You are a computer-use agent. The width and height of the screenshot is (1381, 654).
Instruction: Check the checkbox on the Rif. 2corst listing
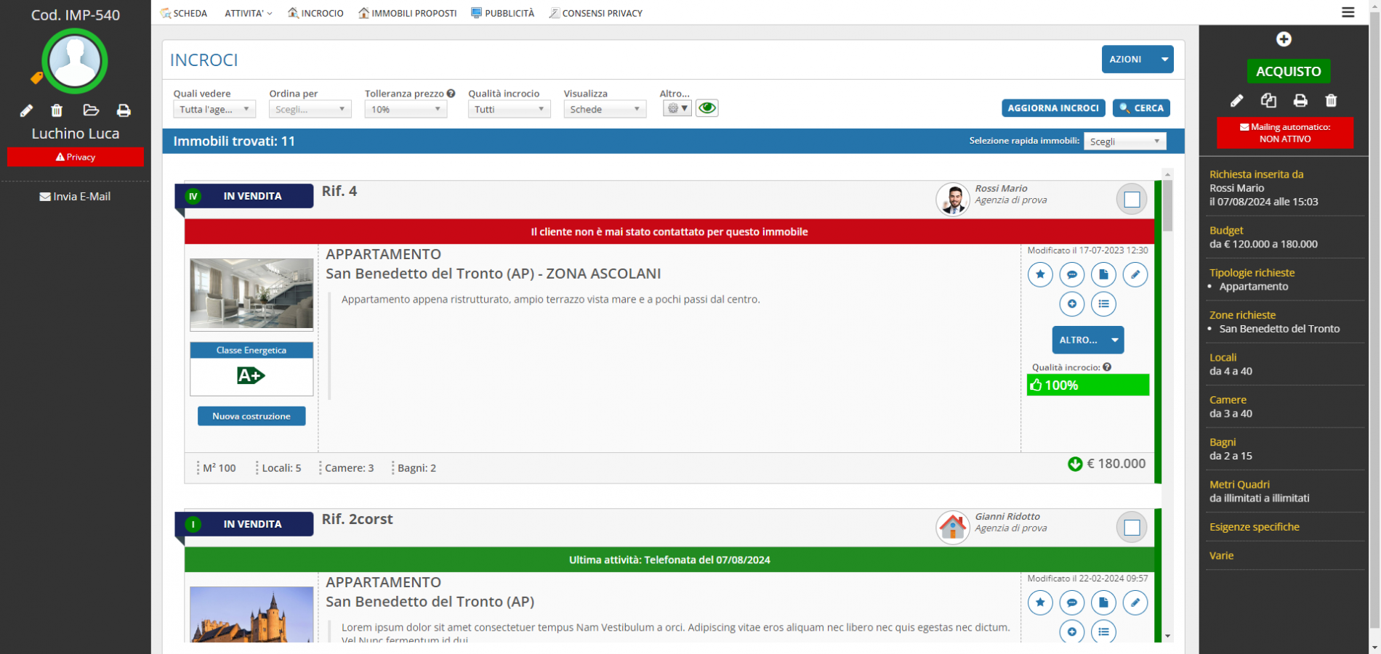(x=1131, y=527)
